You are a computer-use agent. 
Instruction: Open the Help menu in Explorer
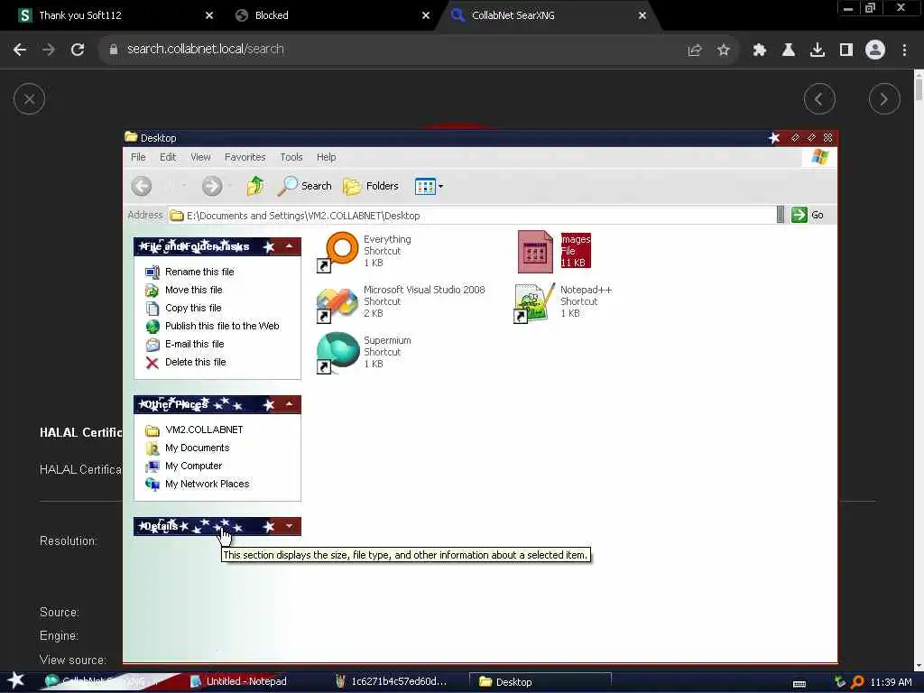pyautogui.click(x=326, y=157)
